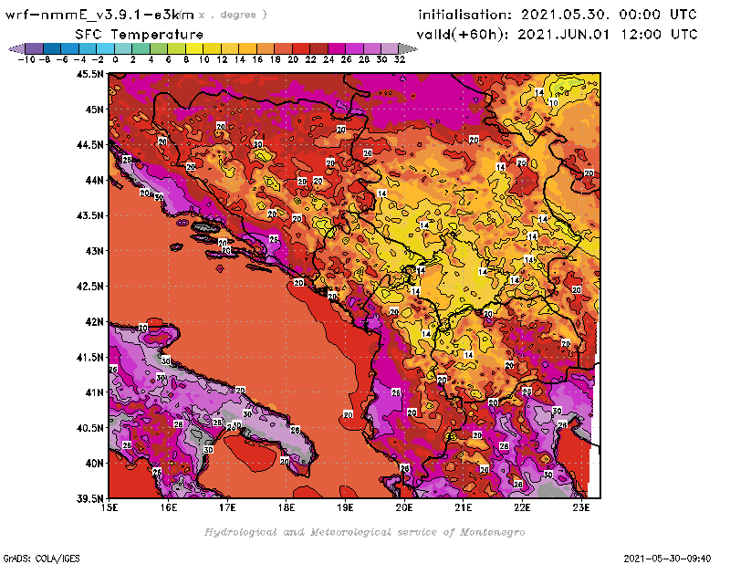Click the '43.5N' latitude axis label
The height and width of the screenshot is (564, 730).
(89, 215)
